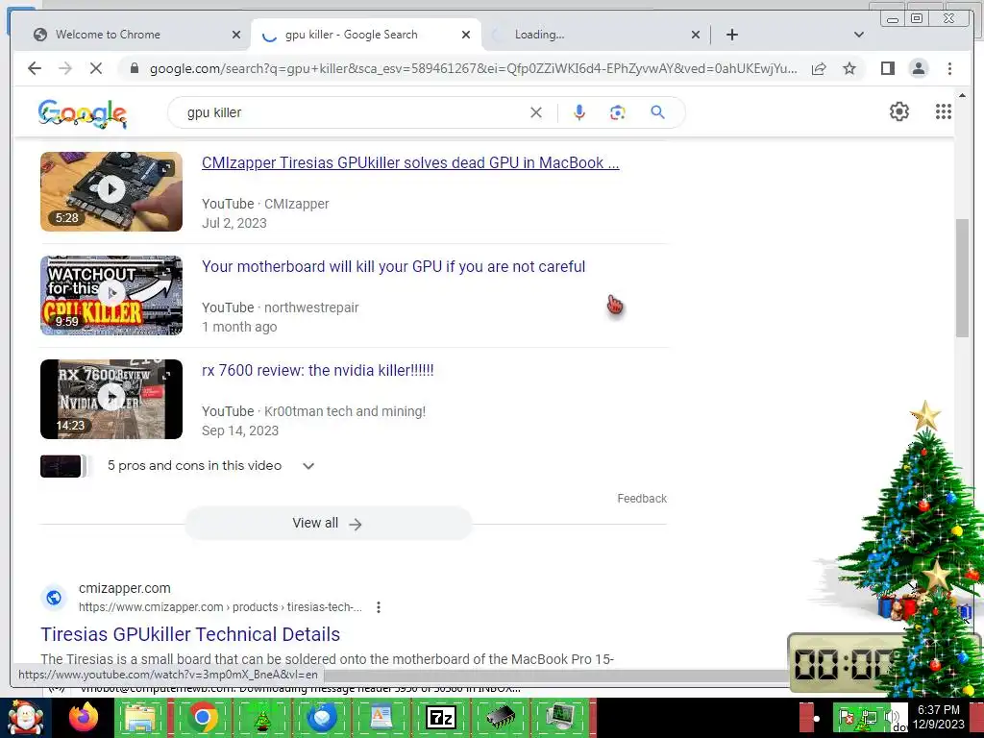The image size is (984, 738).
Task: Open Google apps grid
Action: pos(944,111)
